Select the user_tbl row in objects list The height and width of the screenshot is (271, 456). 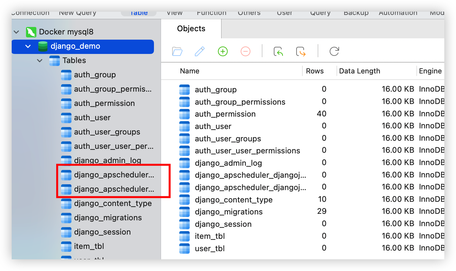pos(209,249)
